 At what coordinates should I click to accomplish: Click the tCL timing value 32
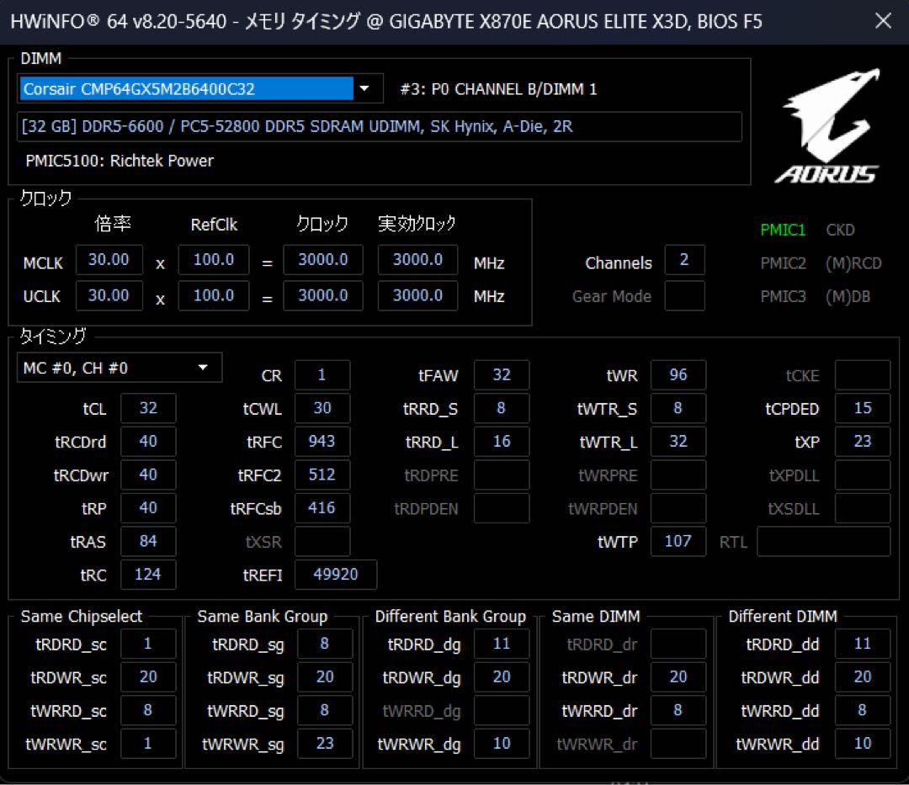(x=148, y=408)
